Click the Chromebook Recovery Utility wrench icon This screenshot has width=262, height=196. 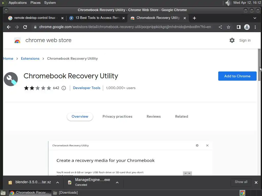(x=11, y=79)
